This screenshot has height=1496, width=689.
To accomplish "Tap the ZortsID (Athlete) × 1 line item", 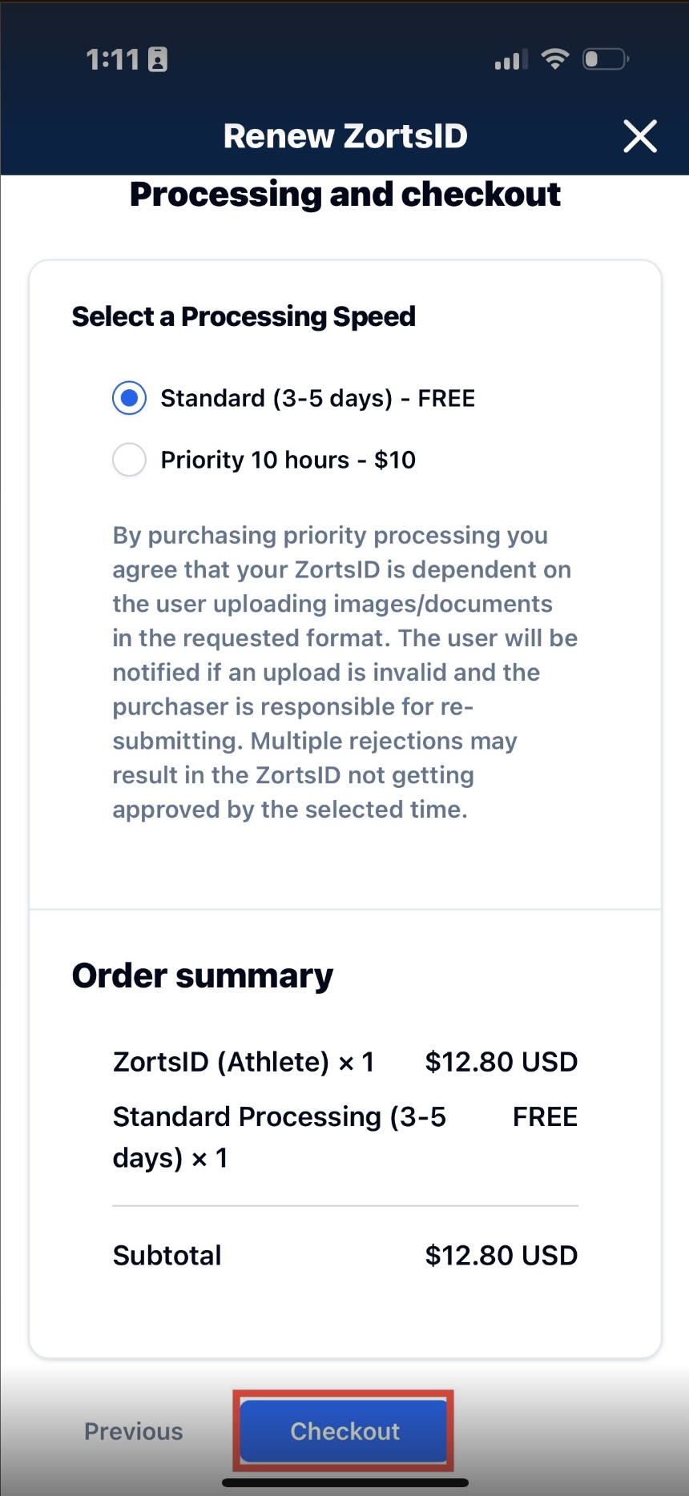I will (244, 1062).
